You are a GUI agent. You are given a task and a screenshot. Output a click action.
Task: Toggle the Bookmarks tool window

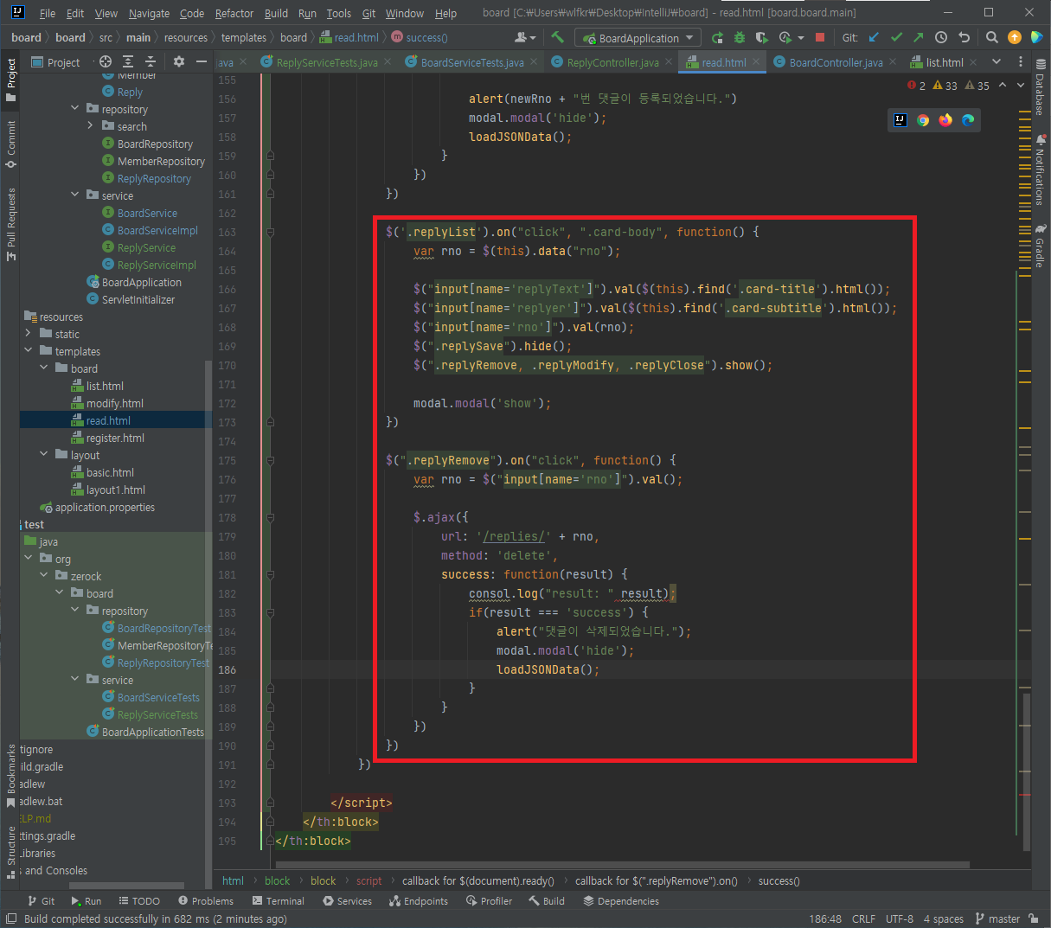click(10, 776)
